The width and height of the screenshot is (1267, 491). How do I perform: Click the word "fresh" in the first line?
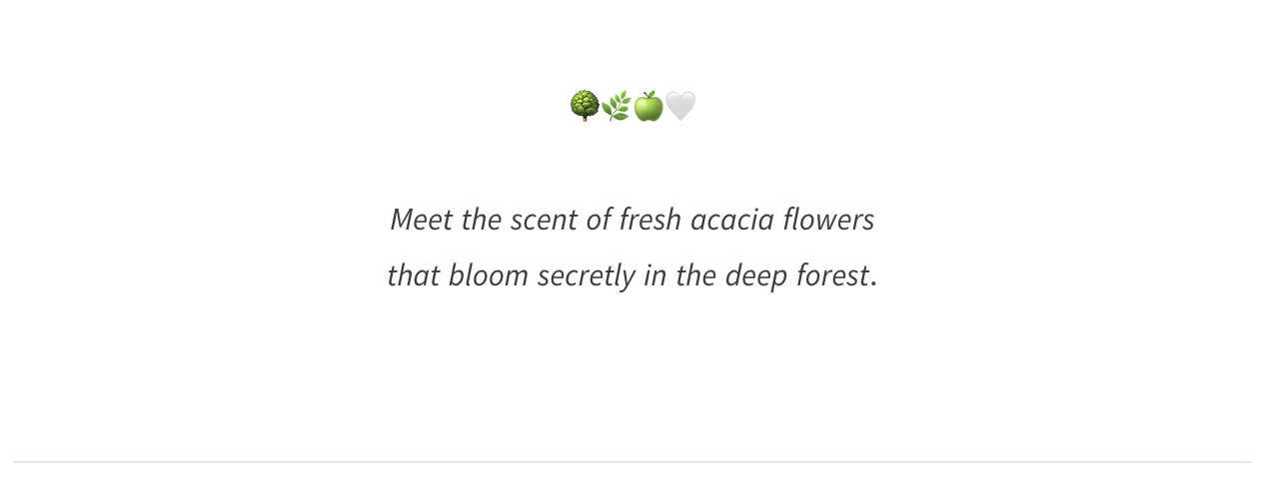[x=650, y=220]
